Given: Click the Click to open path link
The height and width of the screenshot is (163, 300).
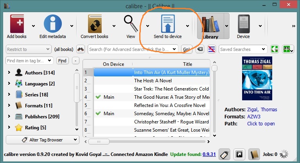Looking at the screenshot, I should click(261, 124).
